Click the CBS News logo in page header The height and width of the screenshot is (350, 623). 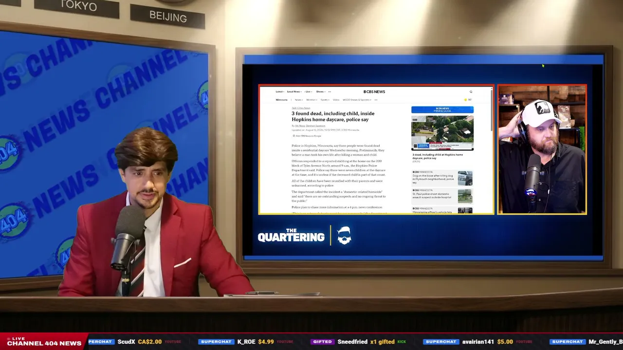(374, 91)
